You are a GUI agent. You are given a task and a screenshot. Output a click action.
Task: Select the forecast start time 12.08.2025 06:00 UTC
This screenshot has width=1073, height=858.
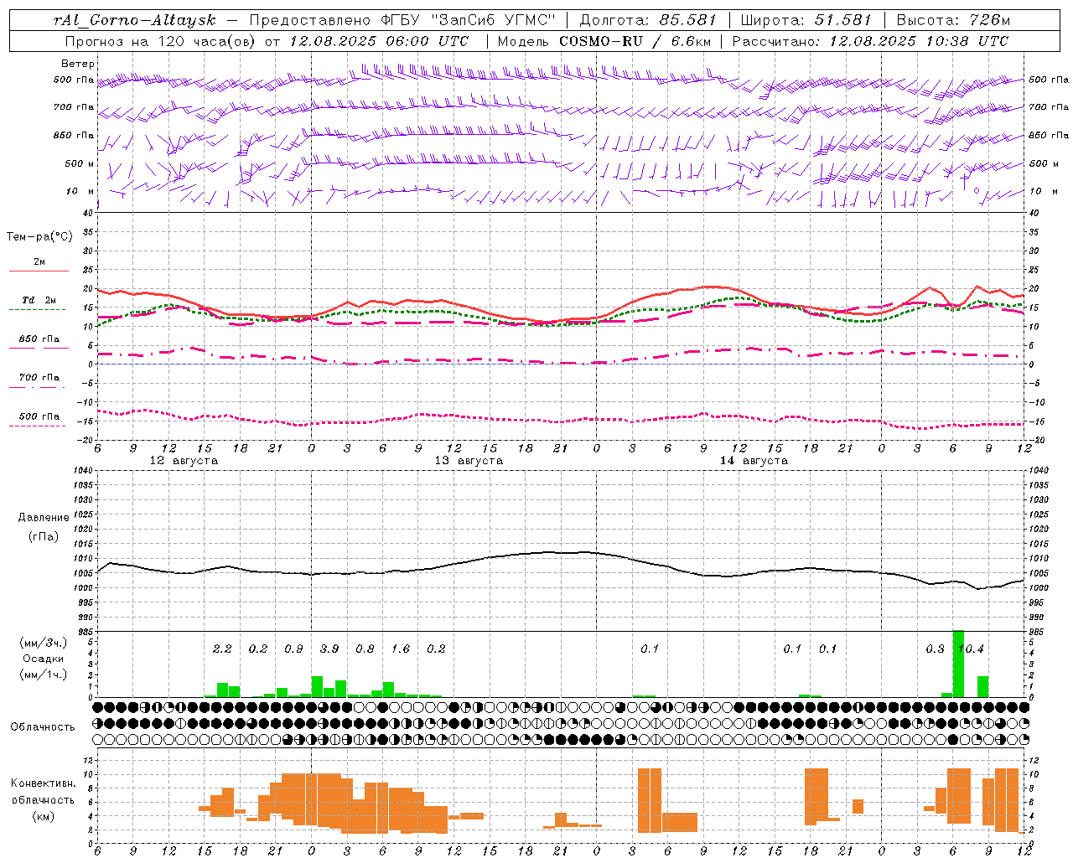(379, 41)
